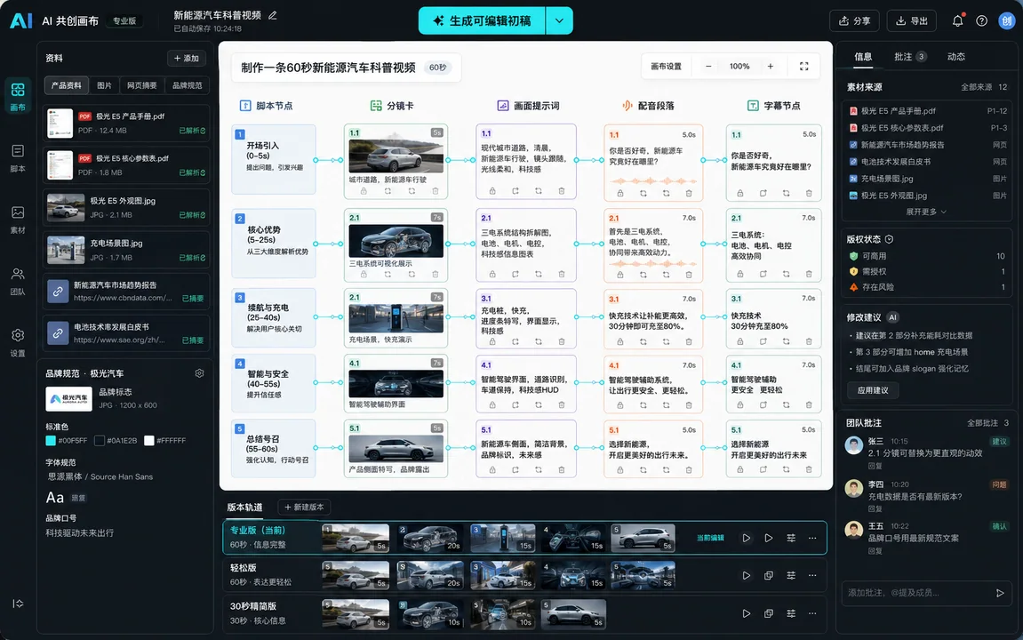
Task: Zoom in the canvas with the plus icon
Action: (x=770, y=67)
